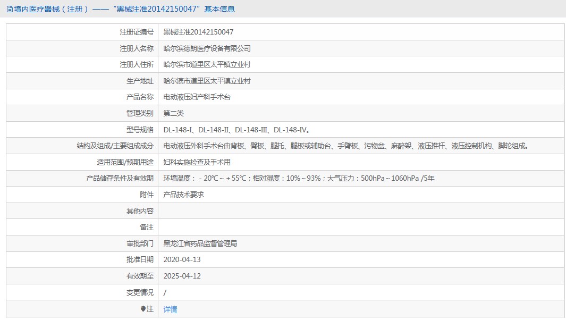Select registrant name 哈尔滨德朗医疗设备有限公司
Image resolution: width=566 pixels, height=320 pixels.
[x=207, y=48]
